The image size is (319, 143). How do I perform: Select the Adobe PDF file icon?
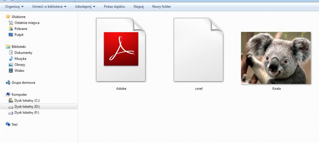click(121, 50)
